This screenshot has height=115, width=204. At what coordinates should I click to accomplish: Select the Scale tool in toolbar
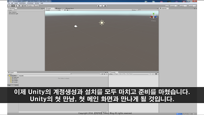[19, 6]
